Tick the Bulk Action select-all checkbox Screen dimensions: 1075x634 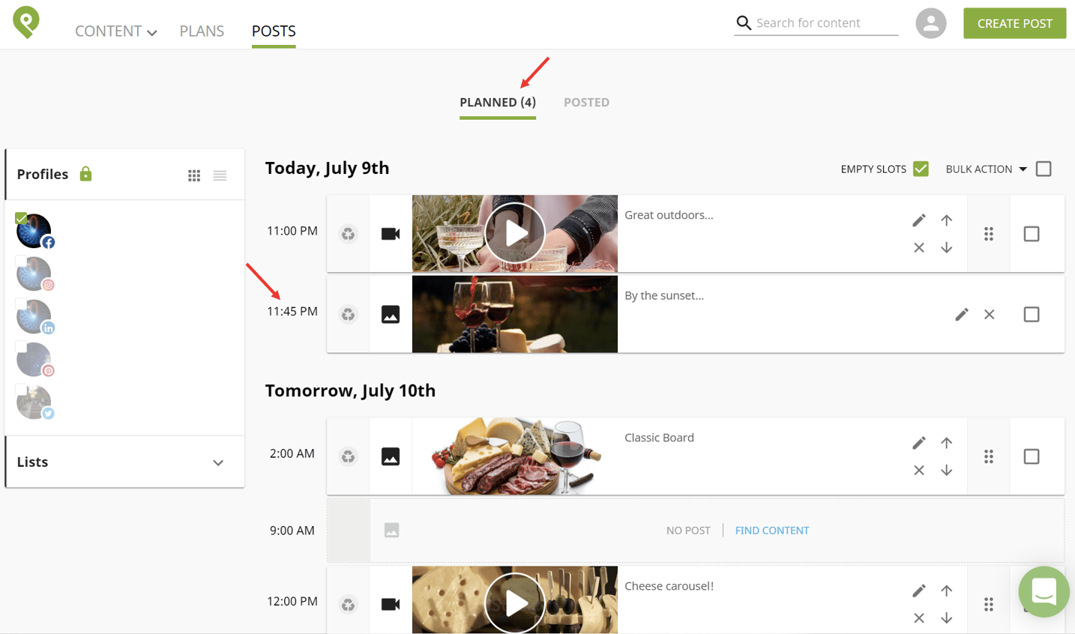[1044, 169]
